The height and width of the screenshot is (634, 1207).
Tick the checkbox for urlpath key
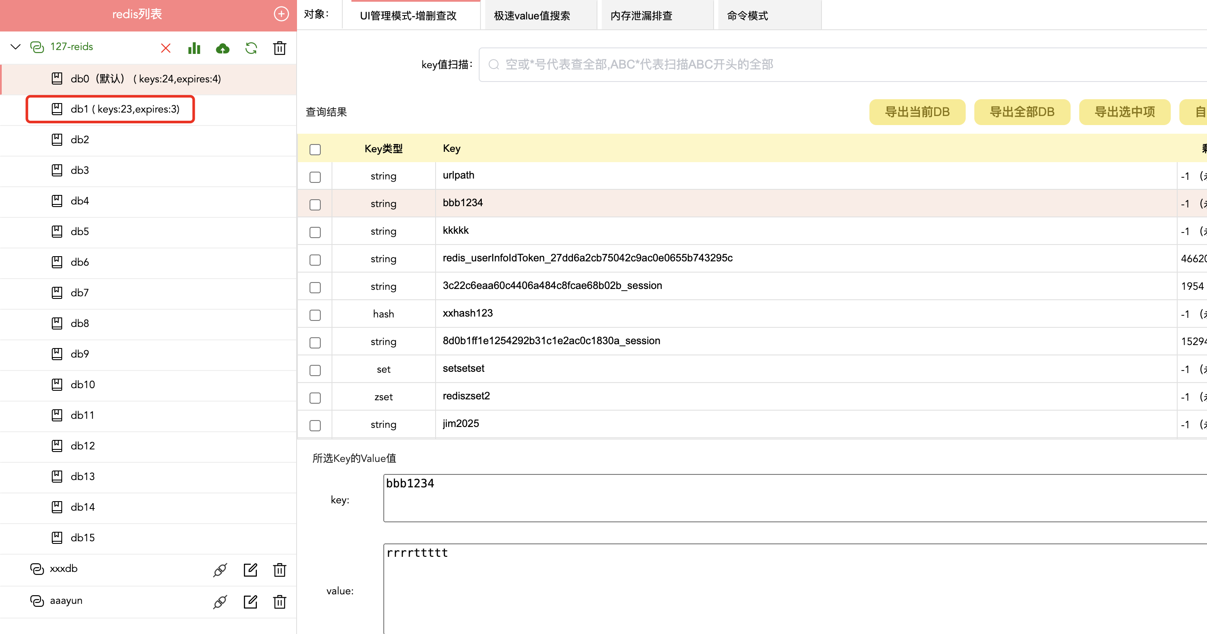(315, 177)
